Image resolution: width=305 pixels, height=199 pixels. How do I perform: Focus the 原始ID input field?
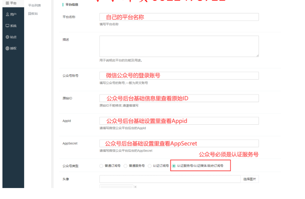pos(179,98)
